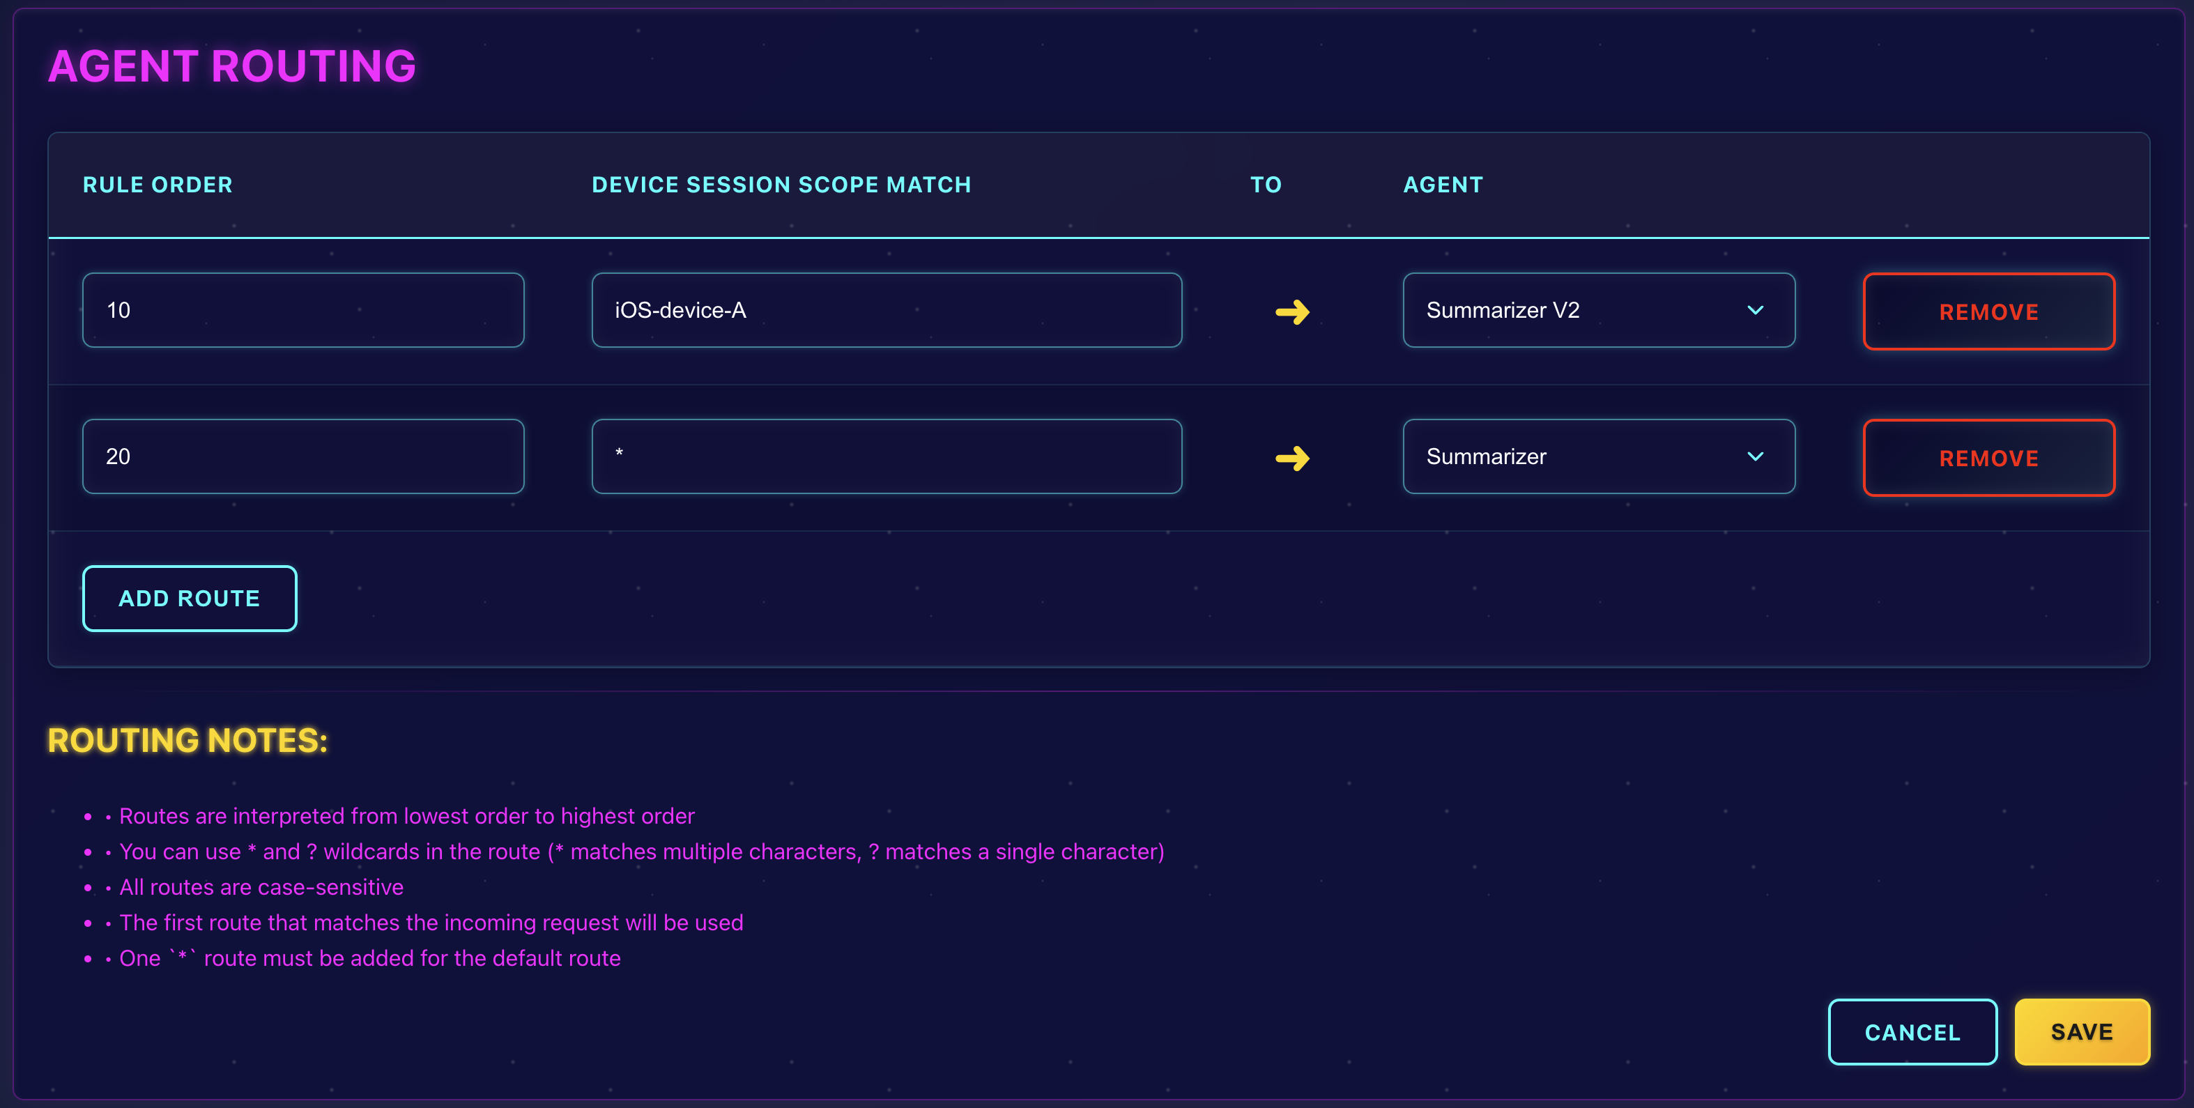Click the DEVICE SESSION SCOPE MATCH header
Screen dimensions: 2194x1108
781,184
